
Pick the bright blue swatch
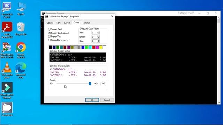point(83,47)
